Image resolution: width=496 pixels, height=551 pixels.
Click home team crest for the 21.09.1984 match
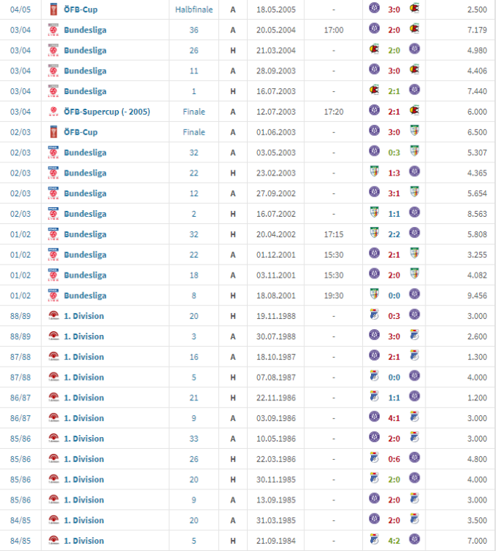tap(375, 541)
